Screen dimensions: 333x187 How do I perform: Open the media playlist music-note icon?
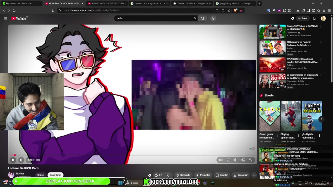pos(303,10)
